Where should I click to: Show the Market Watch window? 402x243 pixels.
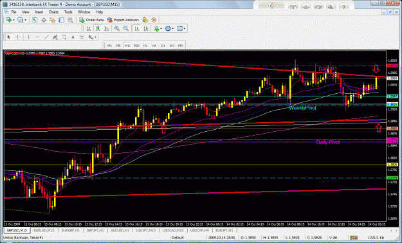35,20
